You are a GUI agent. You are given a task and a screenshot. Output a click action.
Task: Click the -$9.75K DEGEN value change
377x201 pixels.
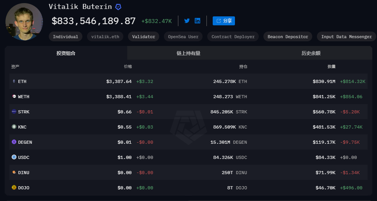point(350,142)
